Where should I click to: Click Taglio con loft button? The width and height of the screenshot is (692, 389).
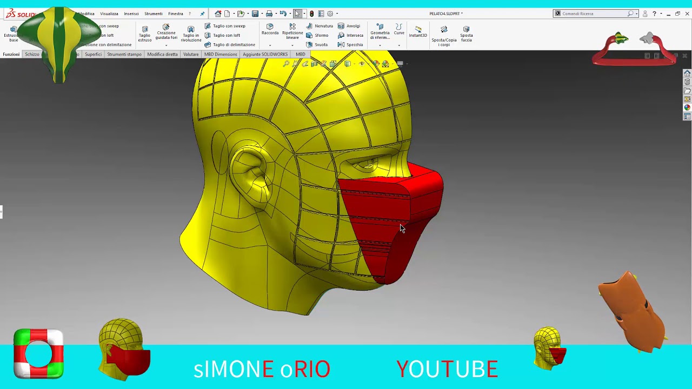222,35
